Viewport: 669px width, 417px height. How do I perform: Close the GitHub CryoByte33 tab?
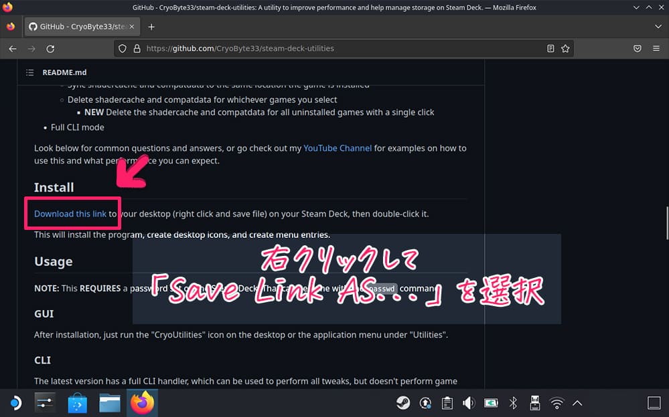point(132,27)
